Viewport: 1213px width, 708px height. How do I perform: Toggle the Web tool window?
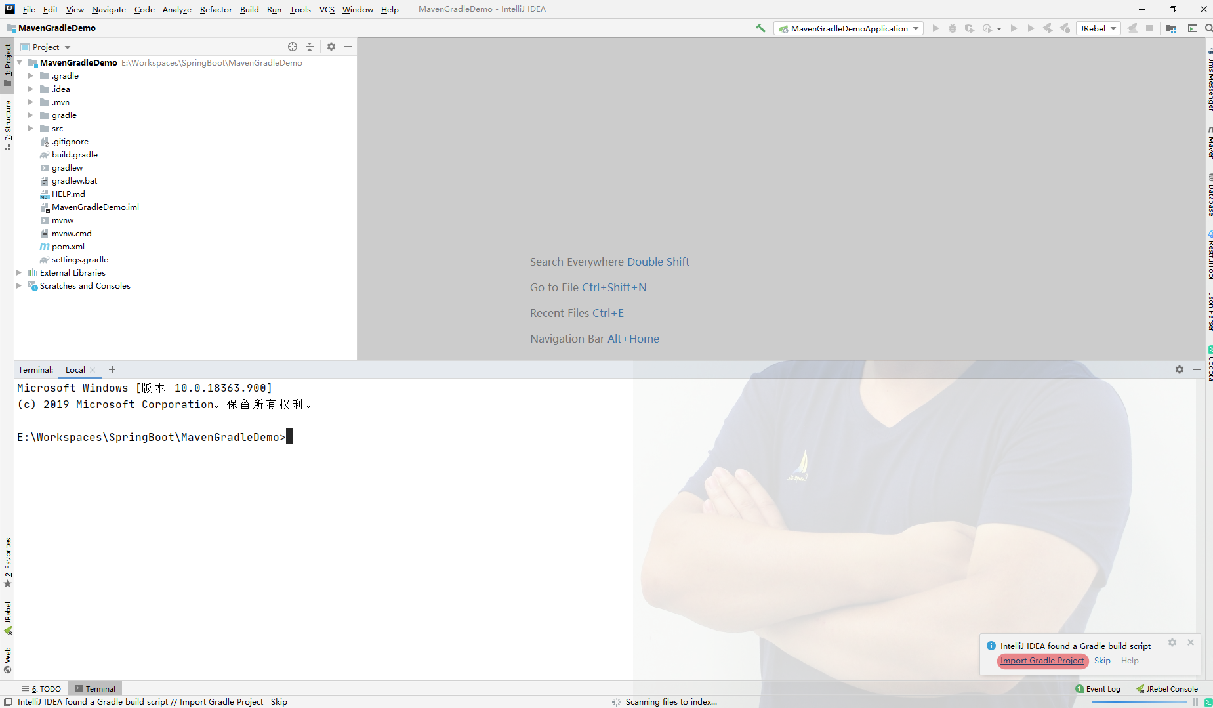click(8, 660)
